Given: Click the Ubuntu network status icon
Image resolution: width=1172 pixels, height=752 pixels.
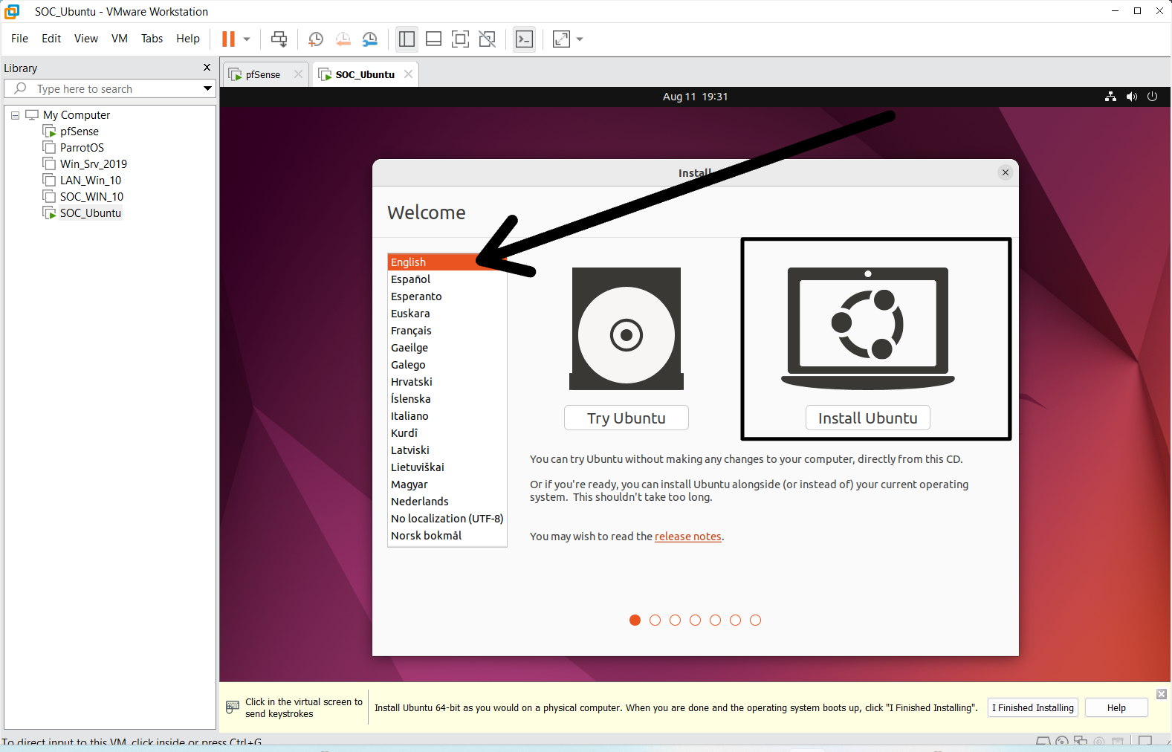Looking at the screenshot, I should (x=1110, y=97).
